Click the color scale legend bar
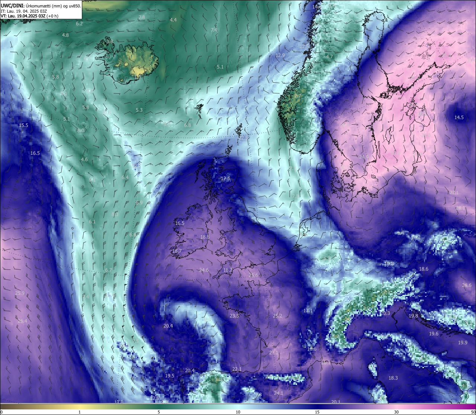 [x=238, y=406]
